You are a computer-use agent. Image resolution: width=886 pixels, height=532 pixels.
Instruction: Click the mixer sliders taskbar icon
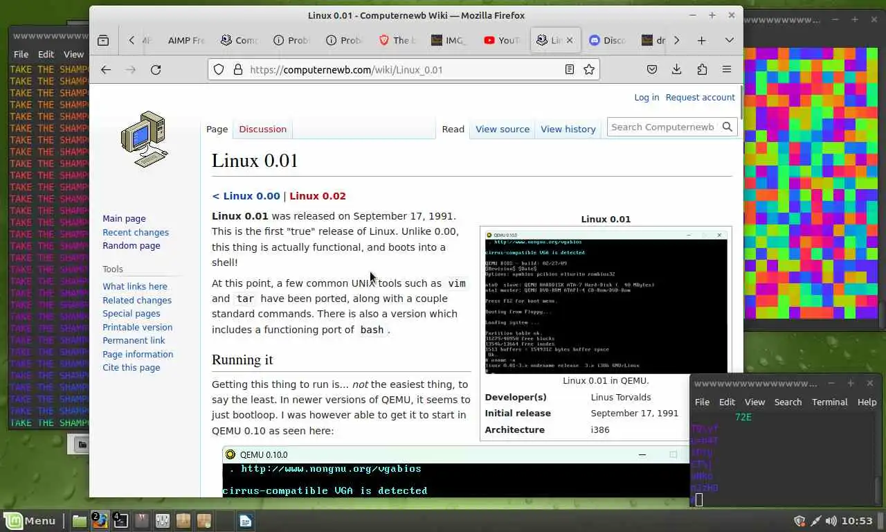tap(163, 521)
